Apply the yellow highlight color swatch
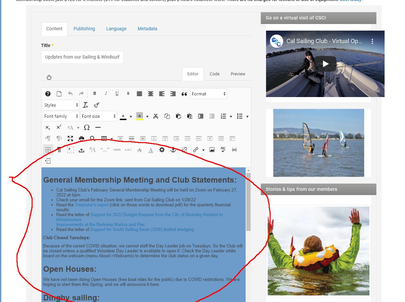The image size is (405, 302). (x=140, y=116)
